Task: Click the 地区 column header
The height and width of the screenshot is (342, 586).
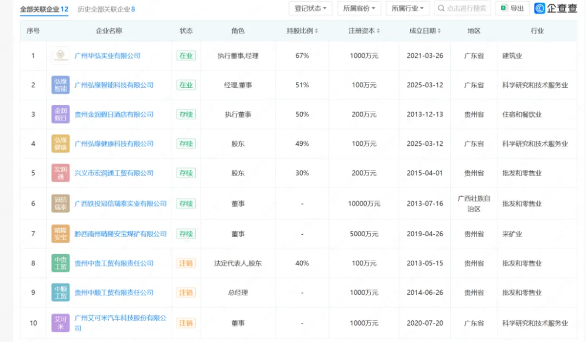Action: 474,31
